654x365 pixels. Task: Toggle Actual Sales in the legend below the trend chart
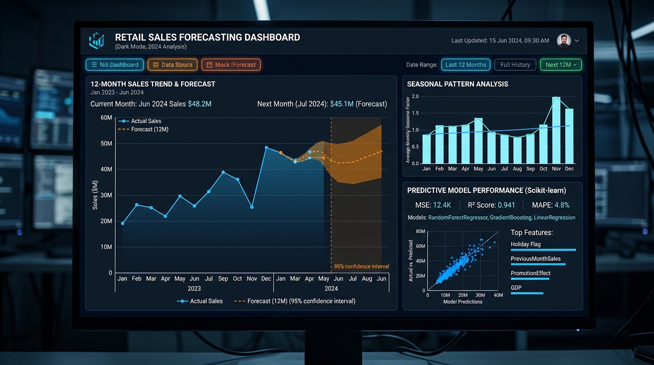(200, 301)
